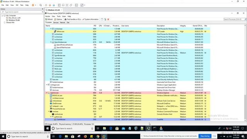Screen dimensions: 247x139
Task: Open the VMware VM menu
Action: pyautogui.click(x=17, y=5)
